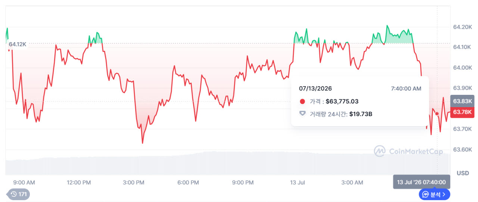Click the volume shield icon in tooltip
The width and height of the screenshot is (478, 202).
[x=302, y=114]
